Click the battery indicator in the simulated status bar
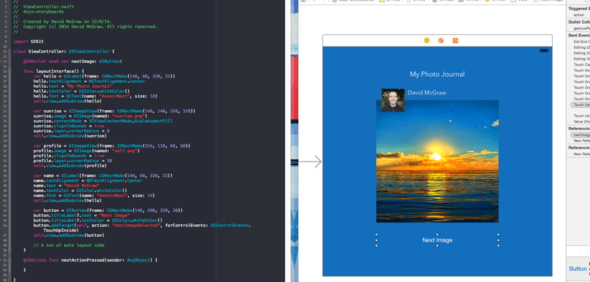Viewport: 590px width, 282px height. coord(543,50)
